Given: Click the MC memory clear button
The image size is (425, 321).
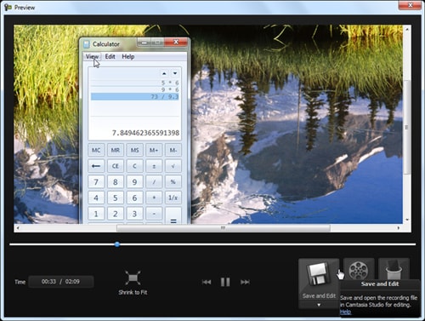Looking at the screenshot, I should point(96,150).
